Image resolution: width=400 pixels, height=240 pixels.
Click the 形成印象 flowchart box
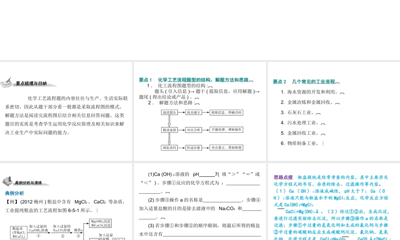[x=194, y=148]
